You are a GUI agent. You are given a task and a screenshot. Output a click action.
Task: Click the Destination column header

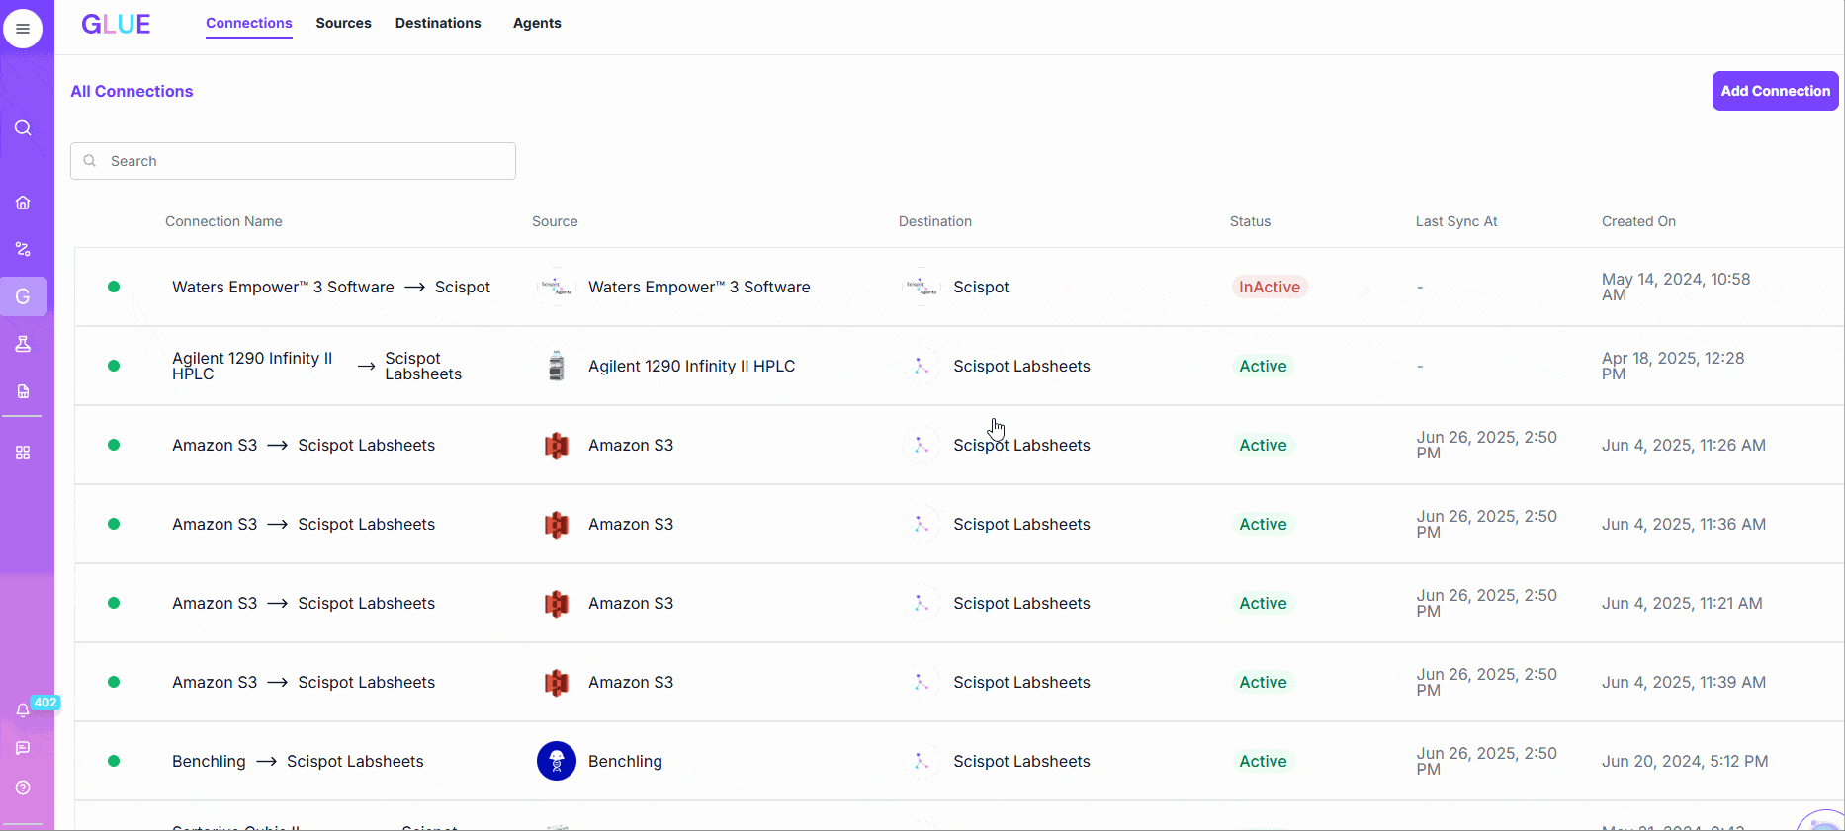tap(935, 221)
